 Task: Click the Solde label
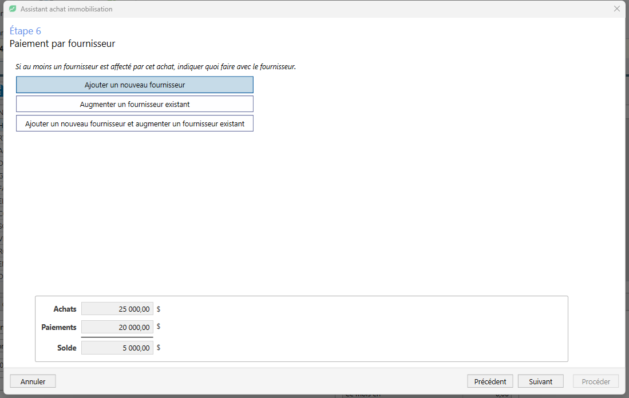click(67, 348)
